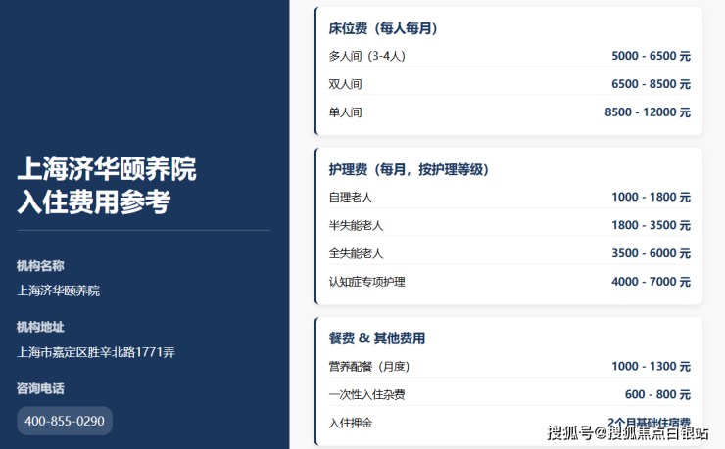Select address 上海市嘉定区胜辛北路1771弄

point(96,352)
